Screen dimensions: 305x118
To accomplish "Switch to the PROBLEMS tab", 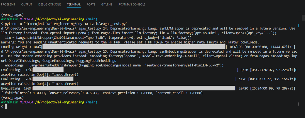I will (x=8, y=5).
